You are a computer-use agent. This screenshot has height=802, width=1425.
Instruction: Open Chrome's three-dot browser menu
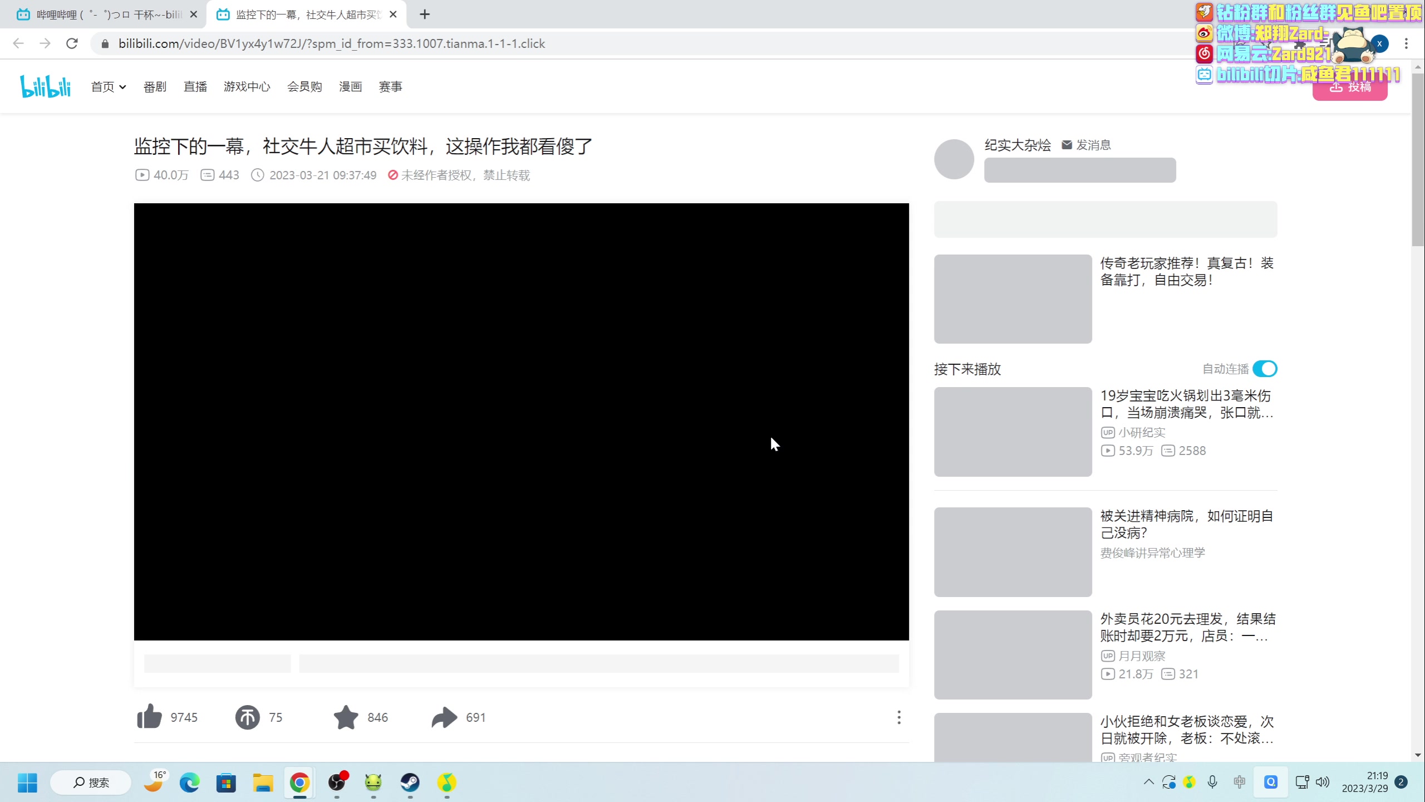tap(1406, 43)
